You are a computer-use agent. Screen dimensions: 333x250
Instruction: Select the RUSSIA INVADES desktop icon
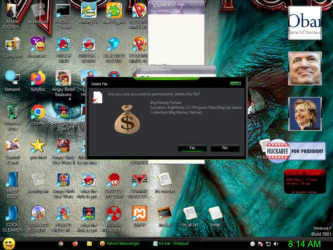coord(114,219)
